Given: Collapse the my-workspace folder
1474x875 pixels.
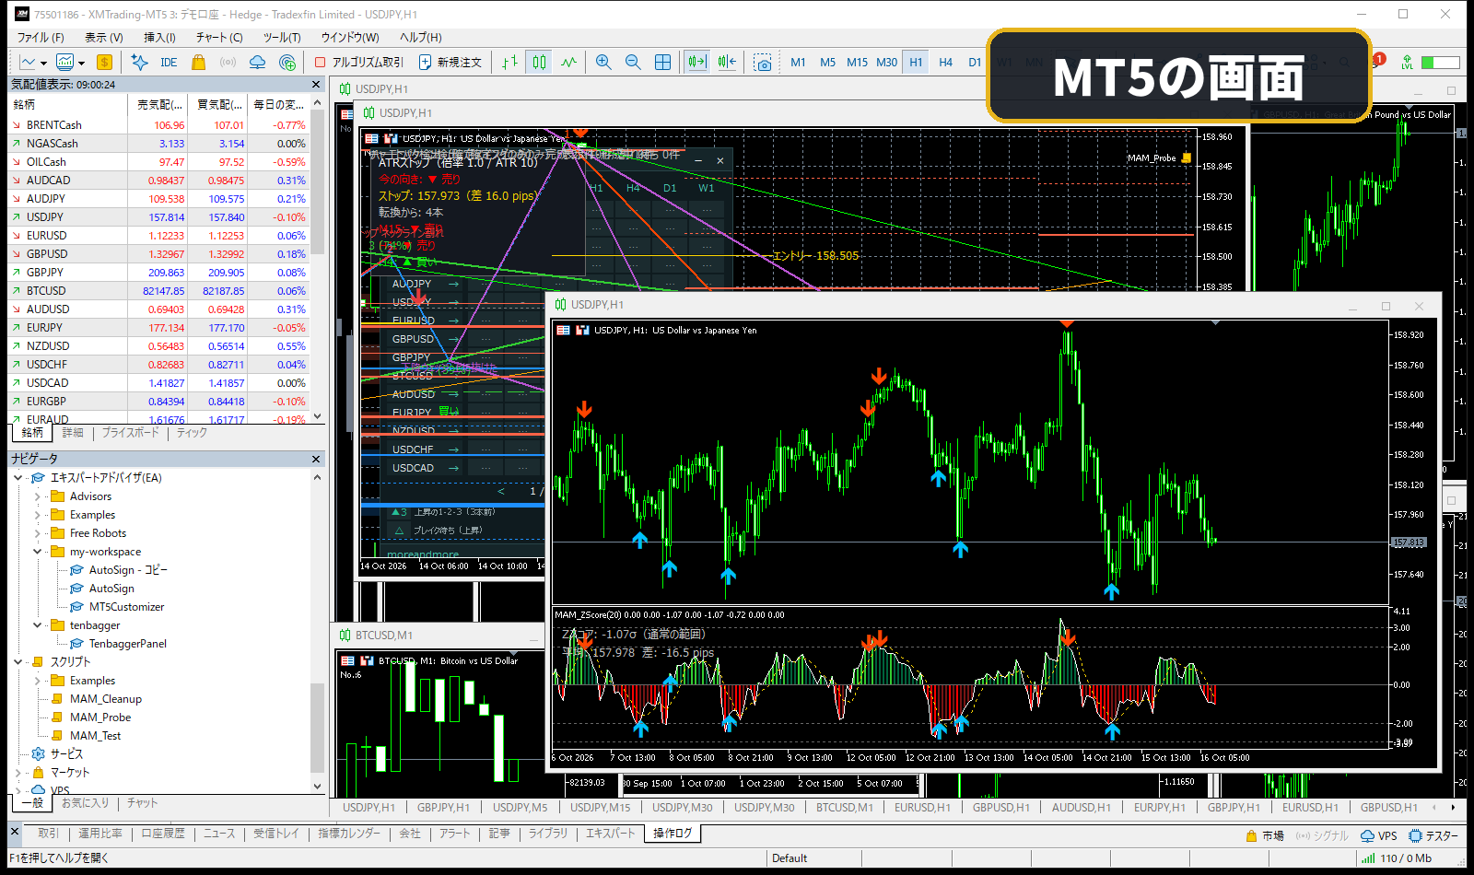Looking at the screenshot, I should [38, 552].
